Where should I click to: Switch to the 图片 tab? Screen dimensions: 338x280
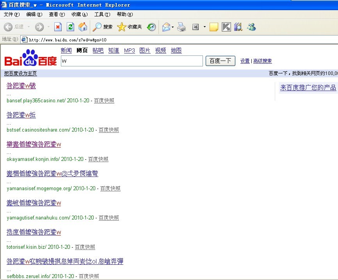tap(145, 50)
